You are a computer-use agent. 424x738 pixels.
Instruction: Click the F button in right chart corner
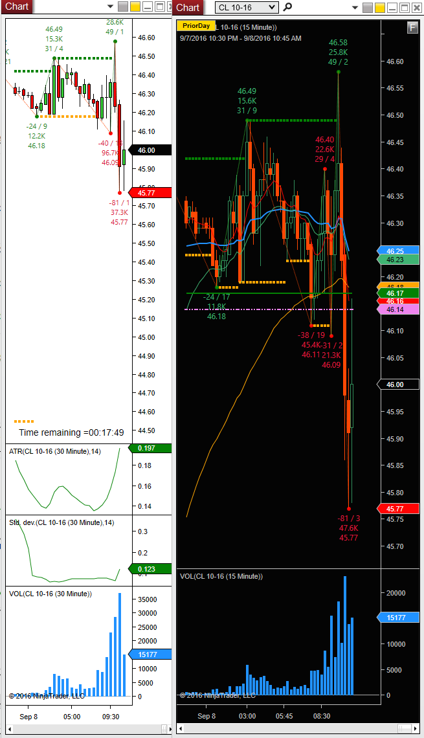(412, 27)
